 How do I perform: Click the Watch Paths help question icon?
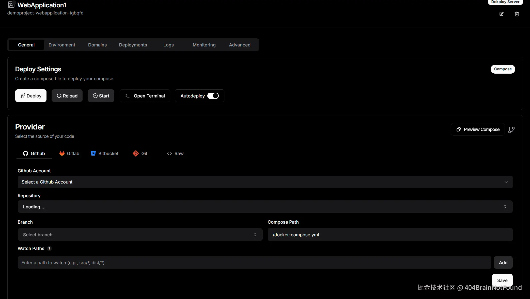[49, 248]
